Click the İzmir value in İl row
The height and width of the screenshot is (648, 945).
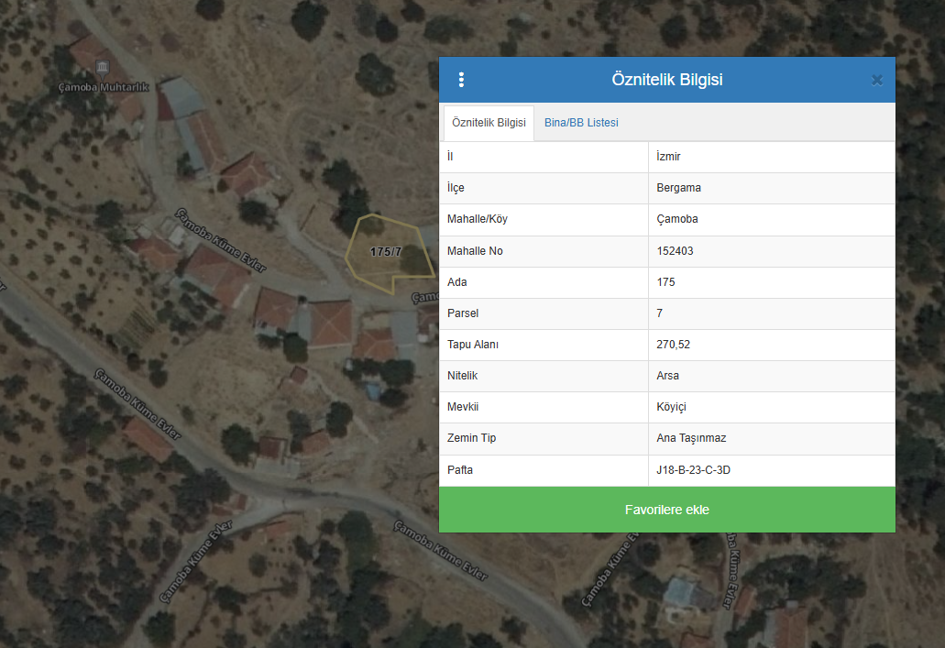(x=669, y=157)
